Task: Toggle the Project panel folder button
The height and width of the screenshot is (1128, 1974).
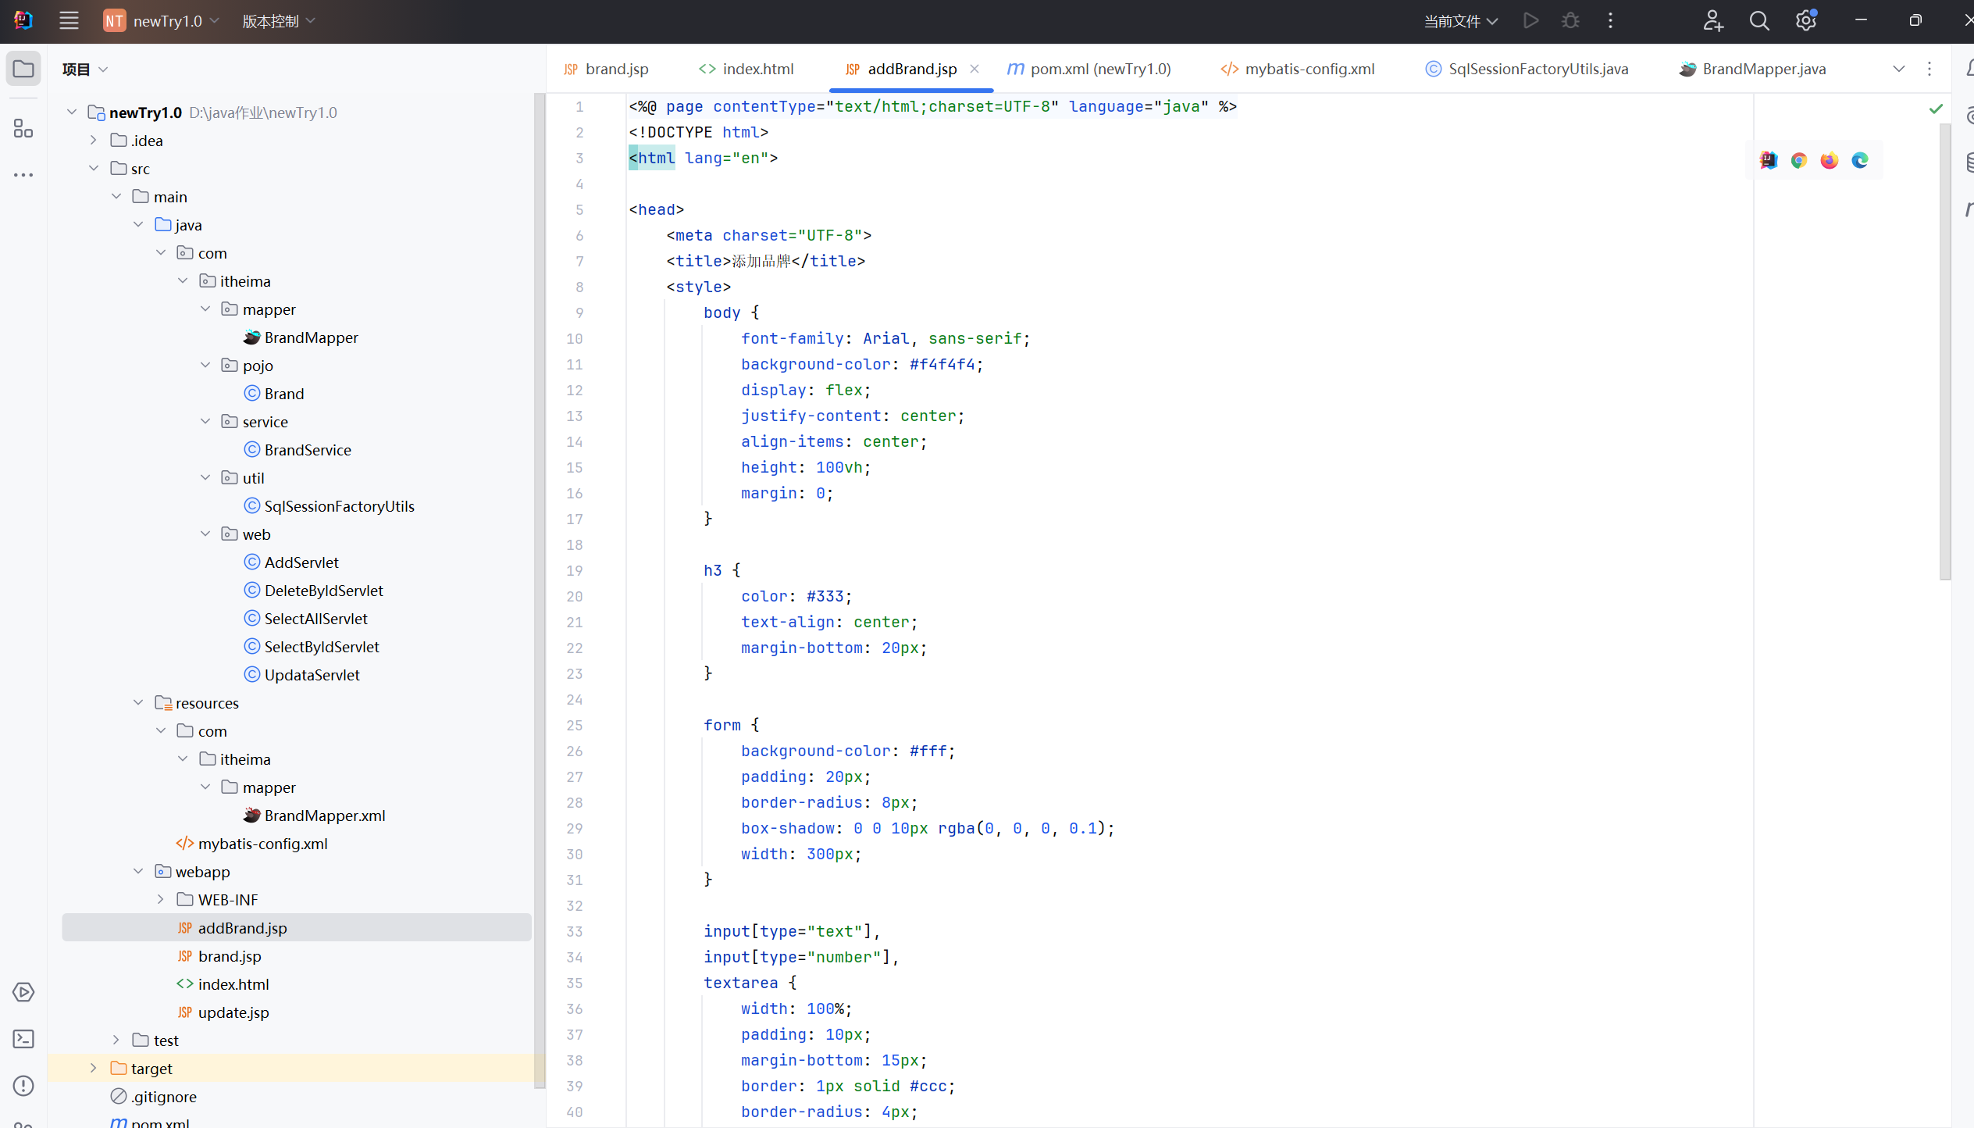Action: pyautogui.click(x=23, y=69)
